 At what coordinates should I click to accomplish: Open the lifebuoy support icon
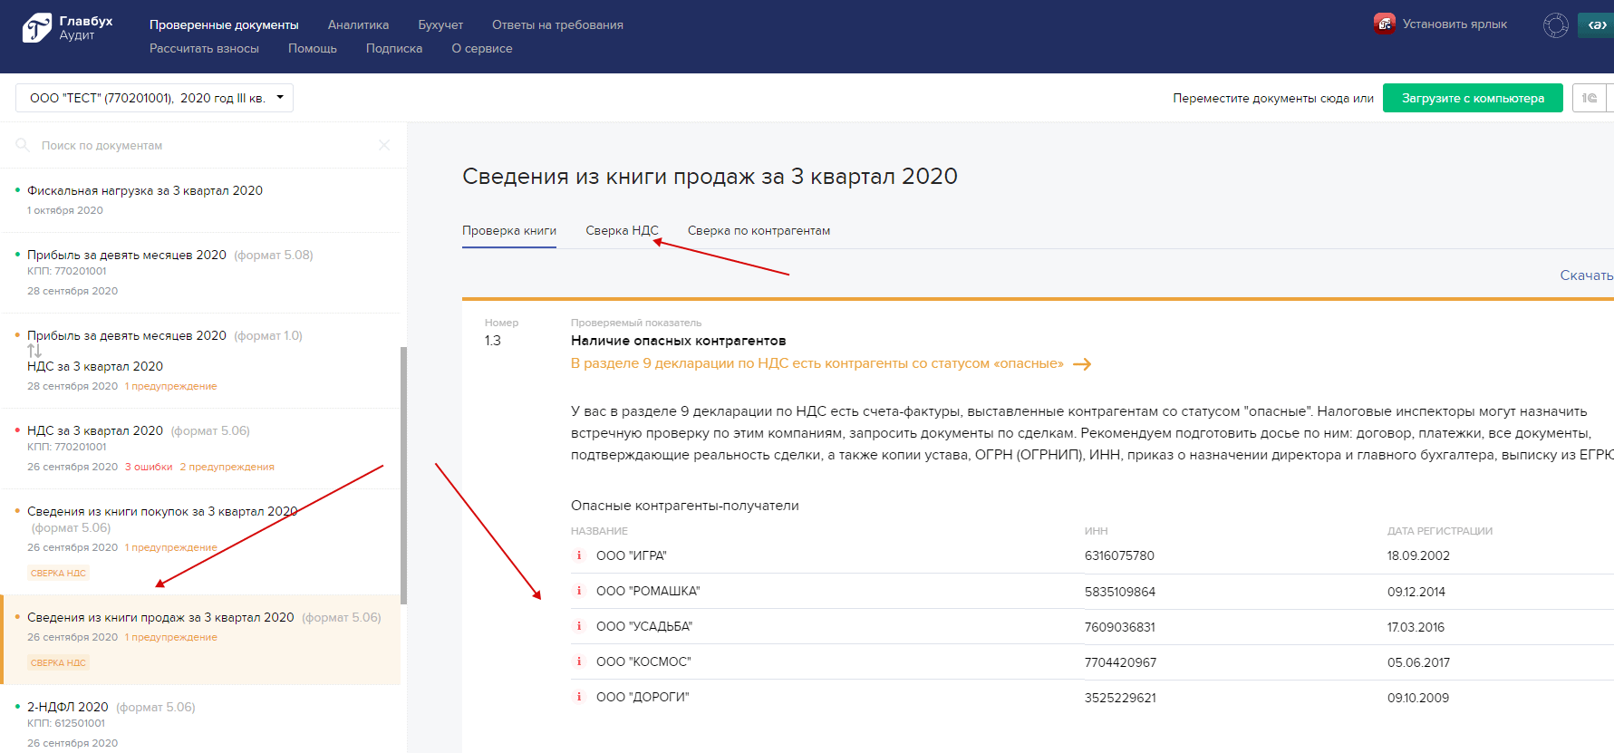click(1555, 25)
